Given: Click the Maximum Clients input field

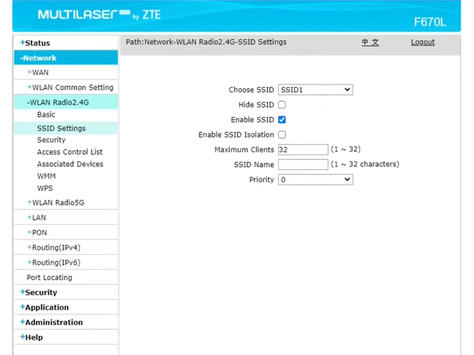Looking at the screenshot, I should tap(303, 150).
